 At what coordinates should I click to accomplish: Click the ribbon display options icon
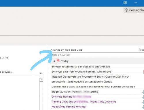click(125, 3)
